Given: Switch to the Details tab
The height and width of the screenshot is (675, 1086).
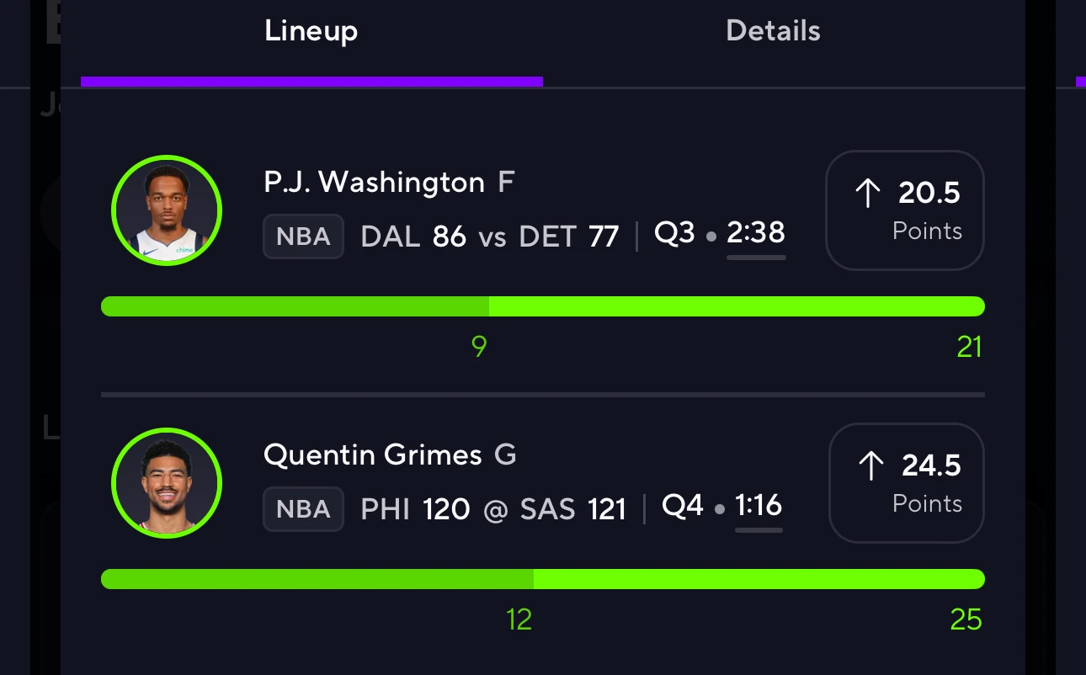Looking at the screenshot, I should pyautogui.click(x=773, y=31).
